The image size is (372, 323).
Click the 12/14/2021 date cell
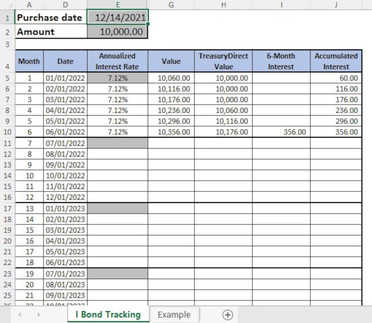tap(118, 18)
